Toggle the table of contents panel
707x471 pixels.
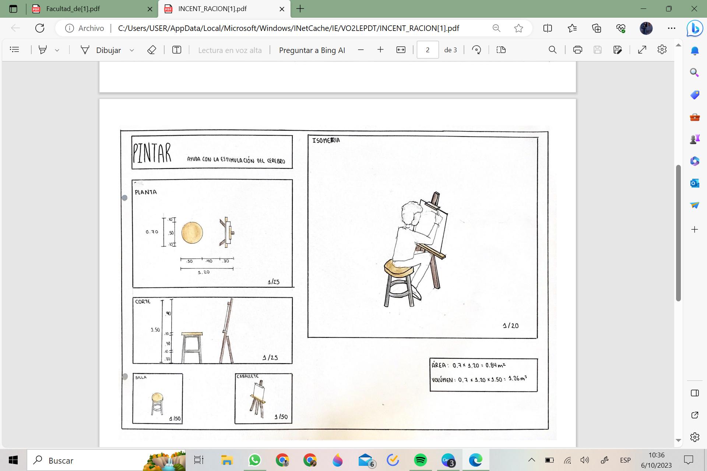click(x=15, y=50)
